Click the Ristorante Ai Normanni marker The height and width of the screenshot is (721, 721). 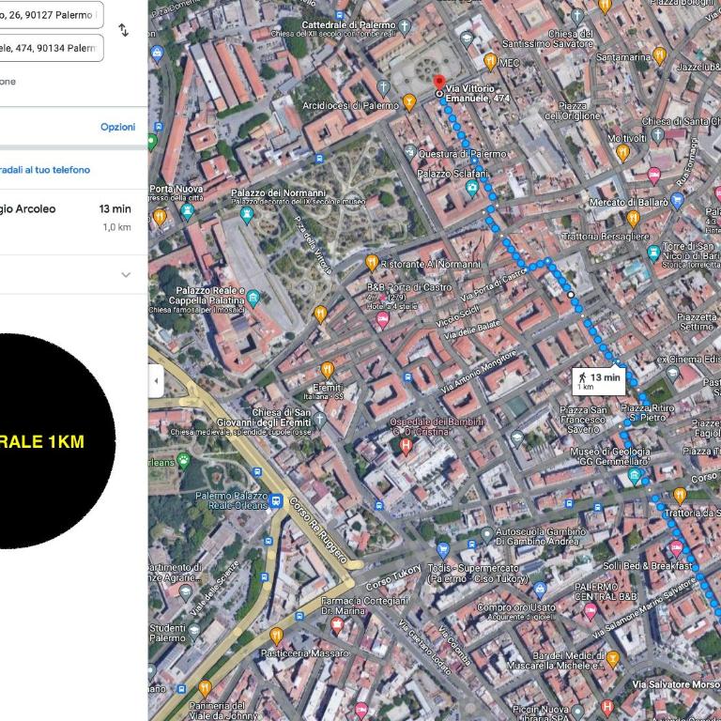(x=372, y=263)
